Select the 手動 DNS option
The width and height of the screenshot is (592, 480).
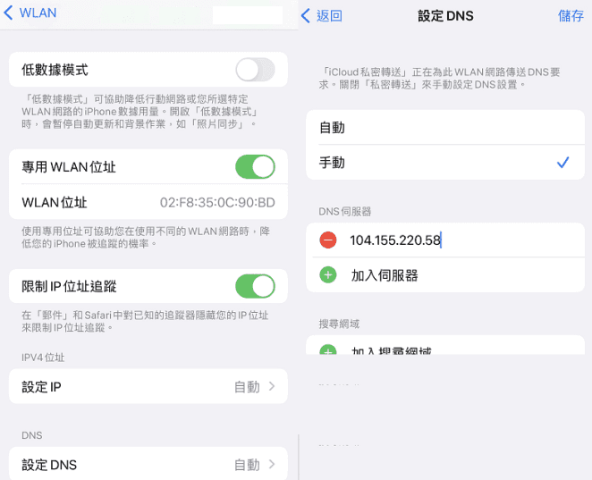(x=333, y=163)
